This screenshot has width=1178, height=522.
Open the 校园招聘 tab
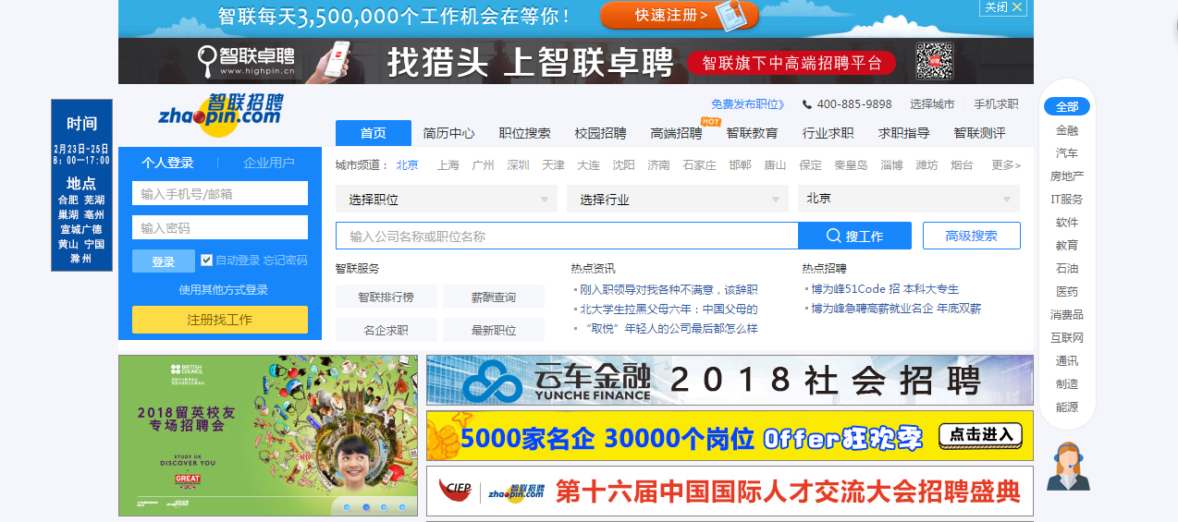point(600,133)
